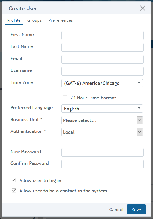Image resolution: width=153 pixels, height=219 pixels.
Task: Switch to the Profile tab
Action: [14, 20]
